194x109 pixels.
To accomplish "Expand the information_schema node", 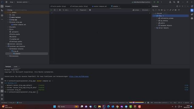I will pos(157,18).
